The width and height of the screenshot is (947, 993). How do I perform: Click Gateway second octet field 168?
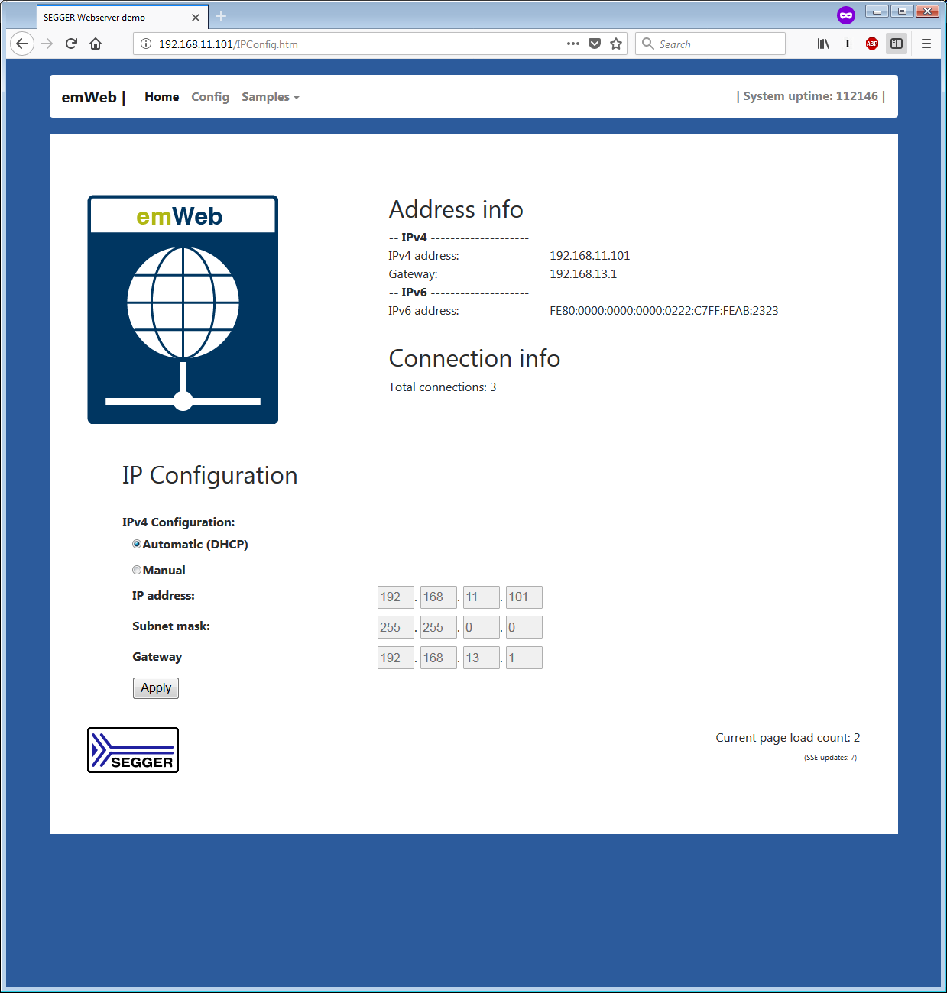pyautogui.click(x=439, y=658)
